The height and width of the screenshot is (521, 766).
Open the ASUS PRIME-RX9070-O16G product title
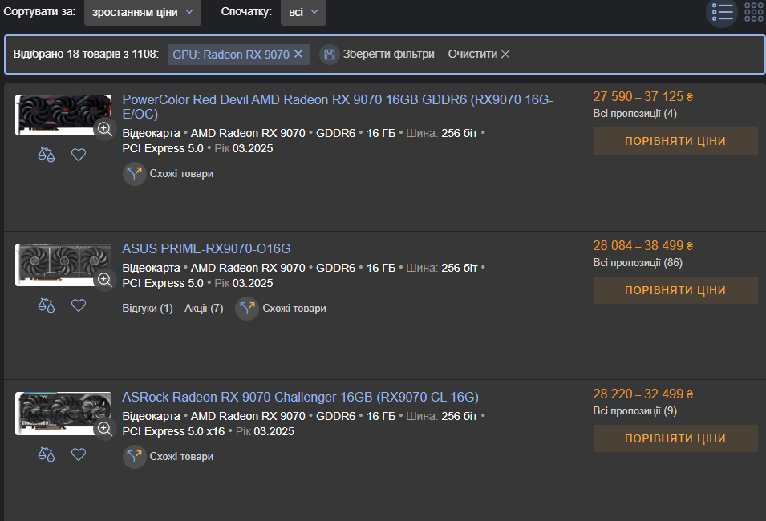coord(206,249)
